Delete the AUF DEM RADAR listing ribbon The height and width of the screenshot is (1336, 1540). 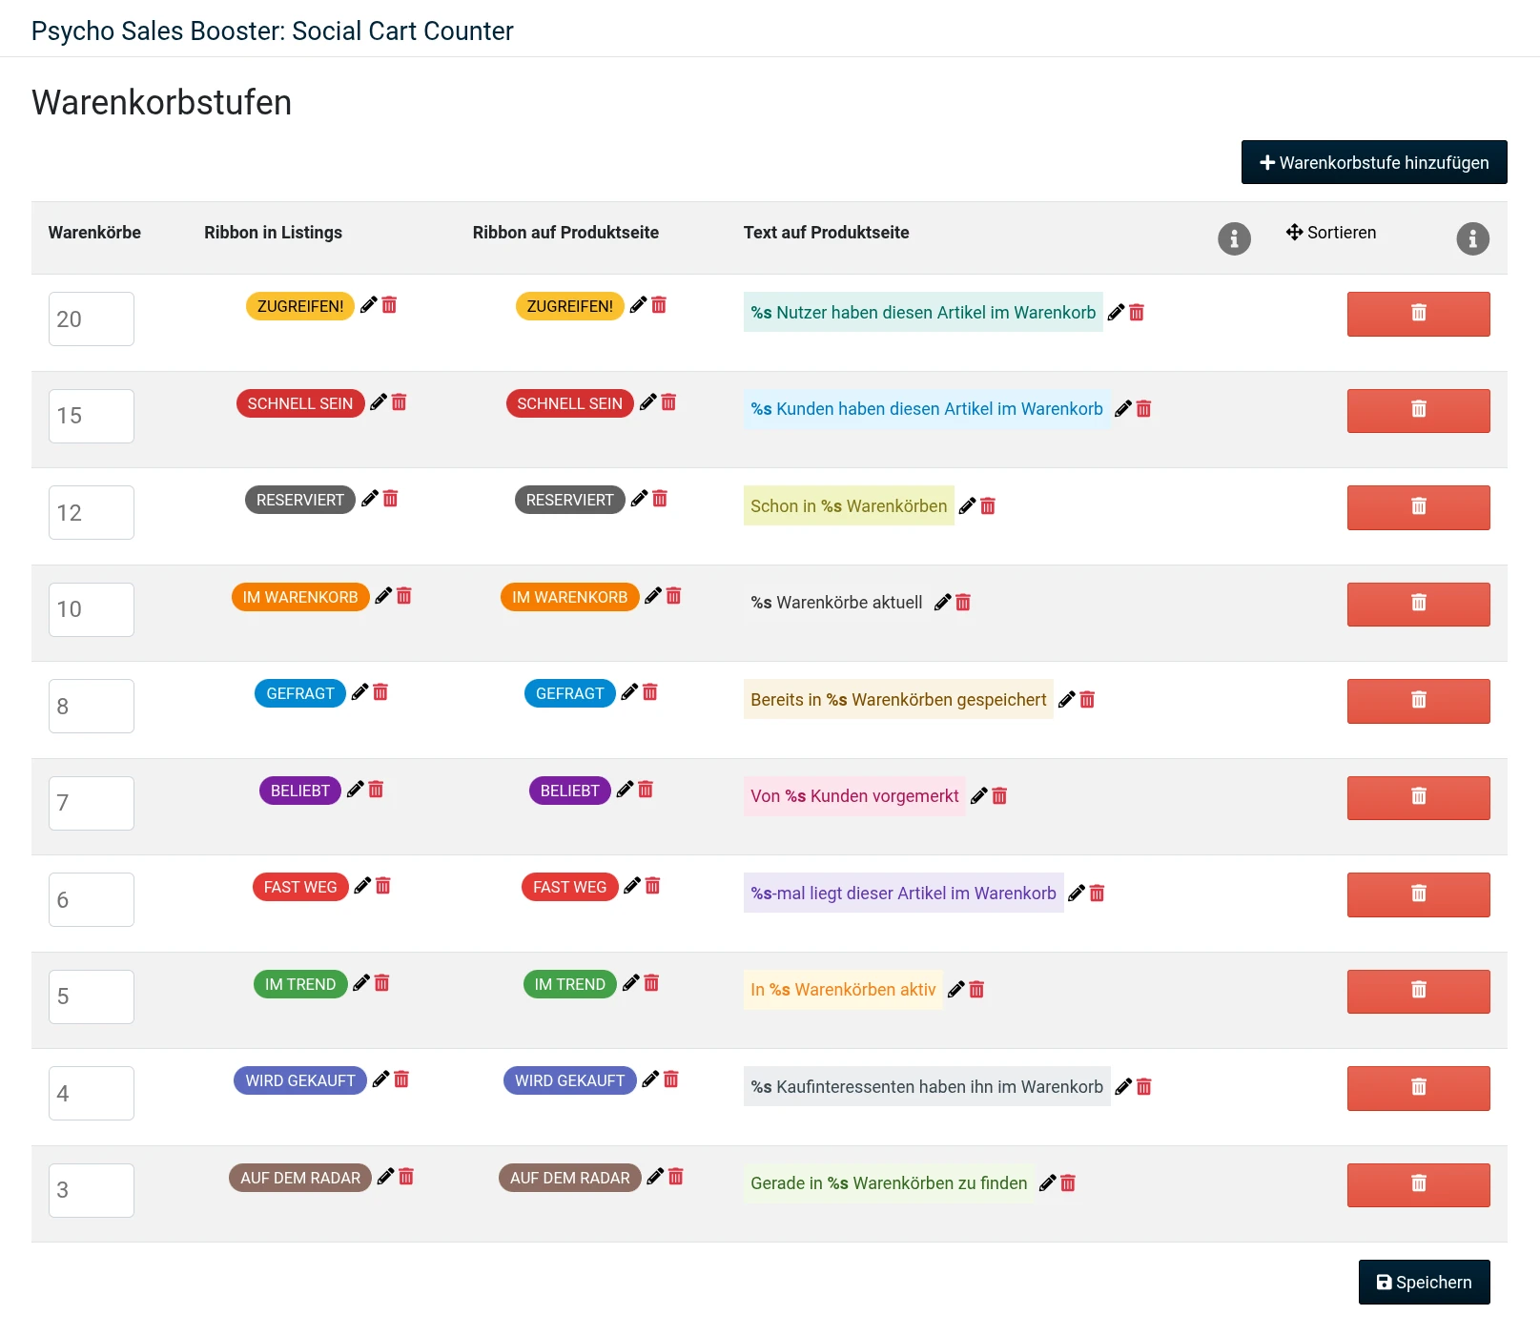tap(406, 1177)
